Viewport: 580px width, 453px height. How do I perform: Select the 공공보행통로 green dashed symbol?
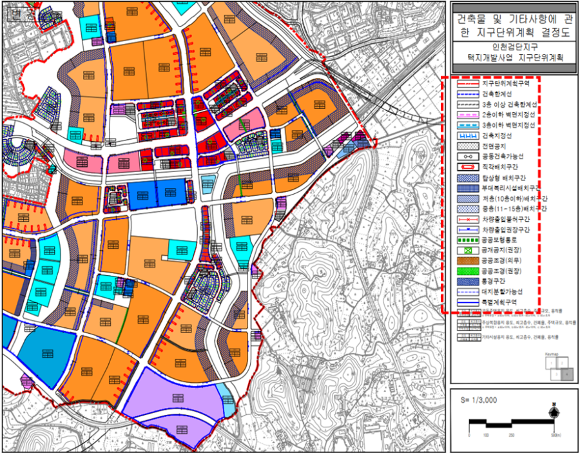coord(468,240)
